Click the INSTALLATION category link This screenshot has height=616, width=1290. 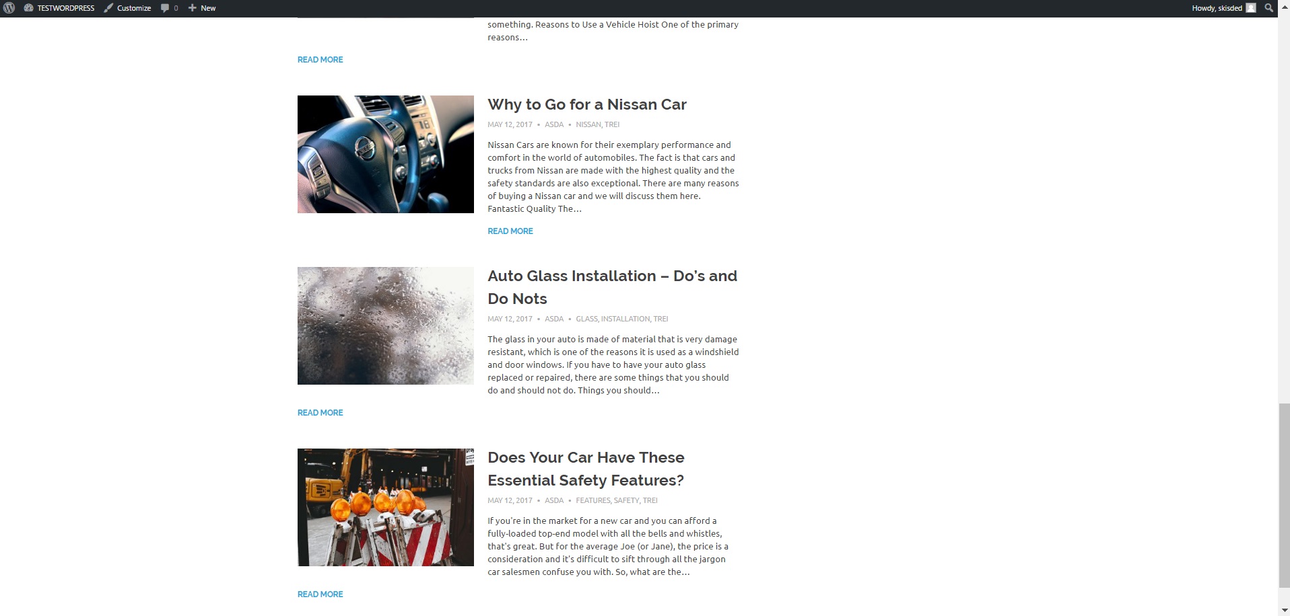point(625,319)
